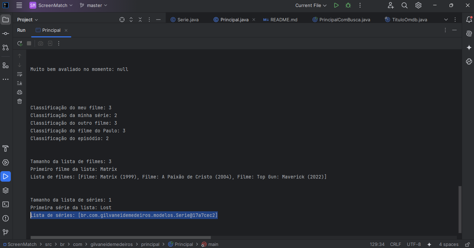The width and height of the screenshot is (474, 248).
Task: Expand all in Project panel
Action: tap(131, 20)
